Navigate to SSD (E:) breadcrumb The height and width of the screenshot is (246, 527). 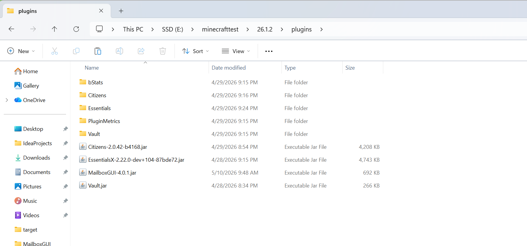(173, 29)
